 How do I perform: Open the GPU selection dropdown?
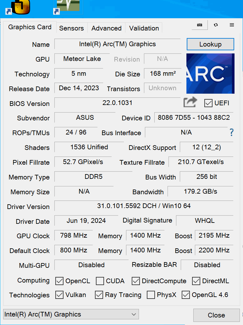71,314
